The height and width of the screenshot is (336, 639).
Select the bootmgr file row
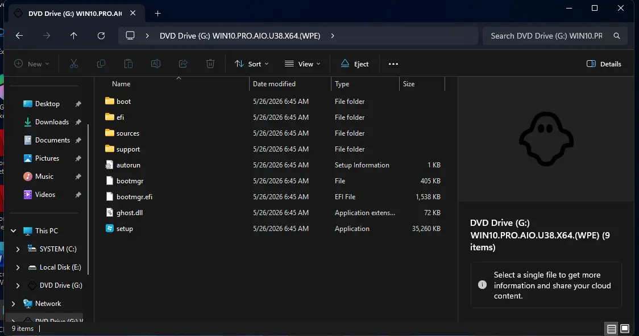(x=273, y=180)
